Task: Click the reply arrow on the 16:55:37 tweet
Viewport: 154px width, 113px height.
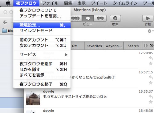Action: 151,97
